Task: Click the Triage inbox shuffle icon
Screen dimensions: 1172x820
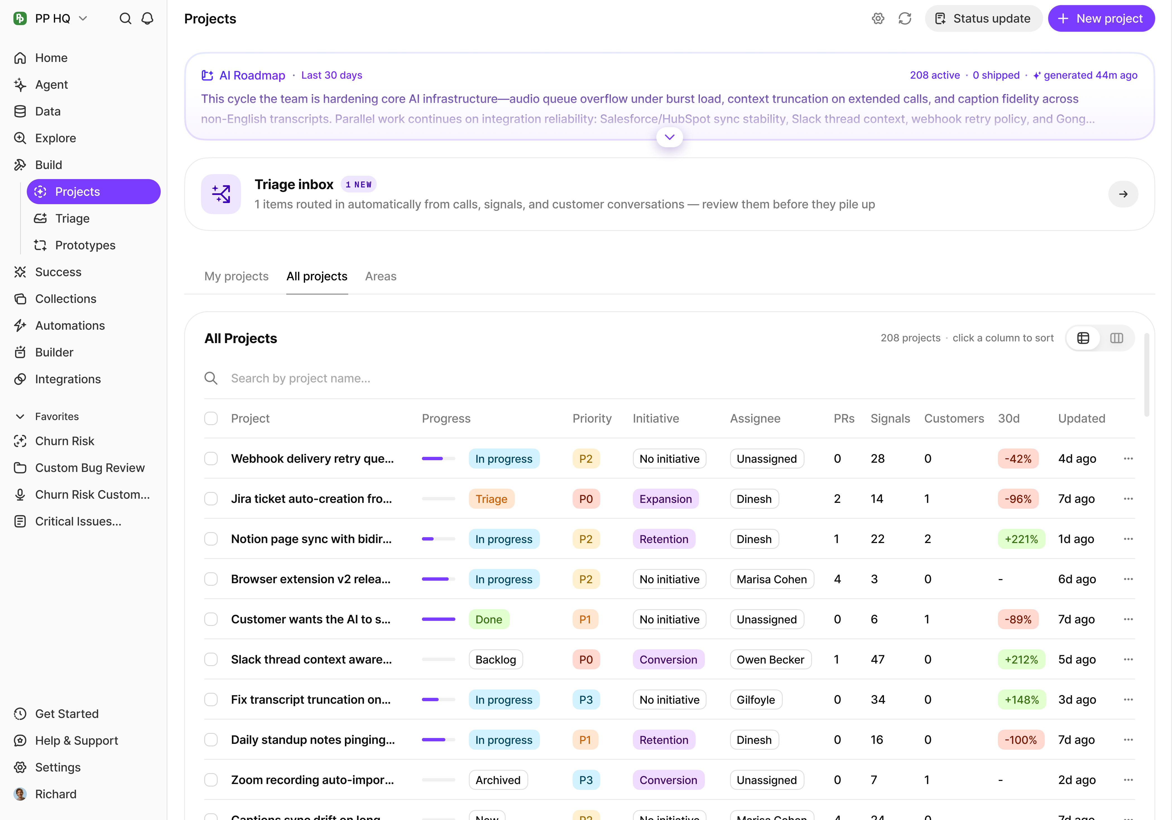Action: point(221,194)
